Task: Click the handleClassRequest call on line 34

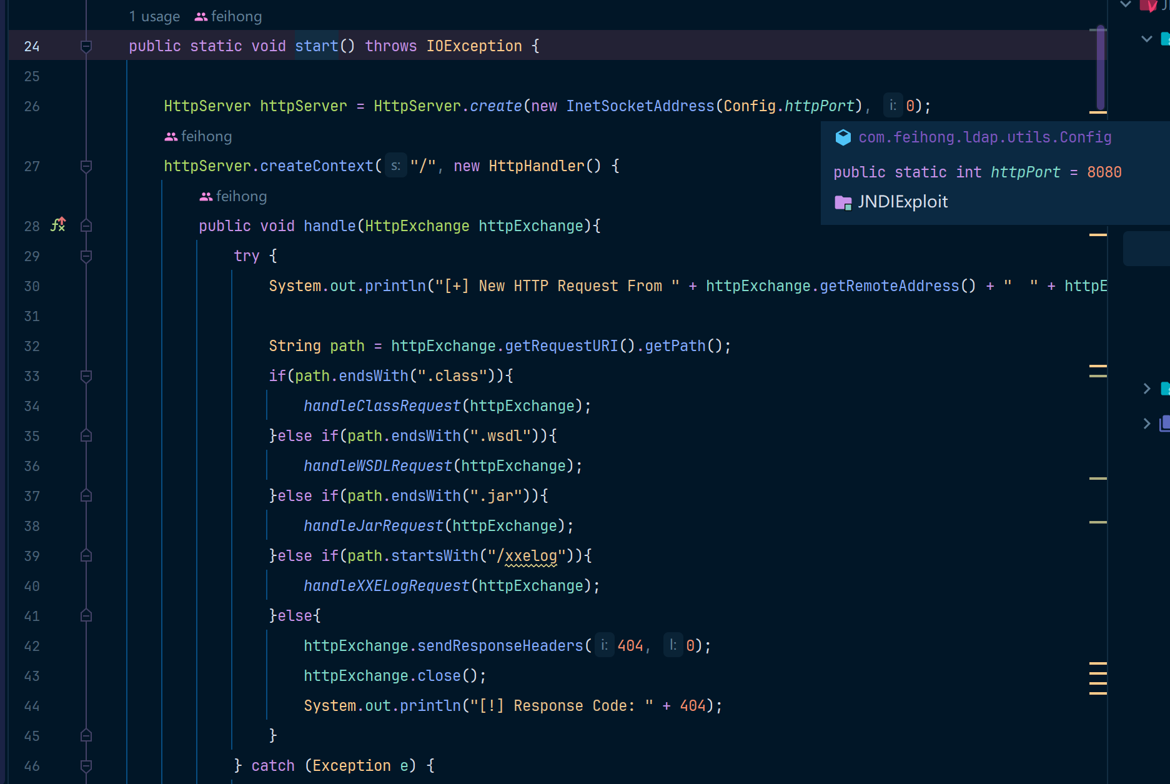Action: [382, 406]
